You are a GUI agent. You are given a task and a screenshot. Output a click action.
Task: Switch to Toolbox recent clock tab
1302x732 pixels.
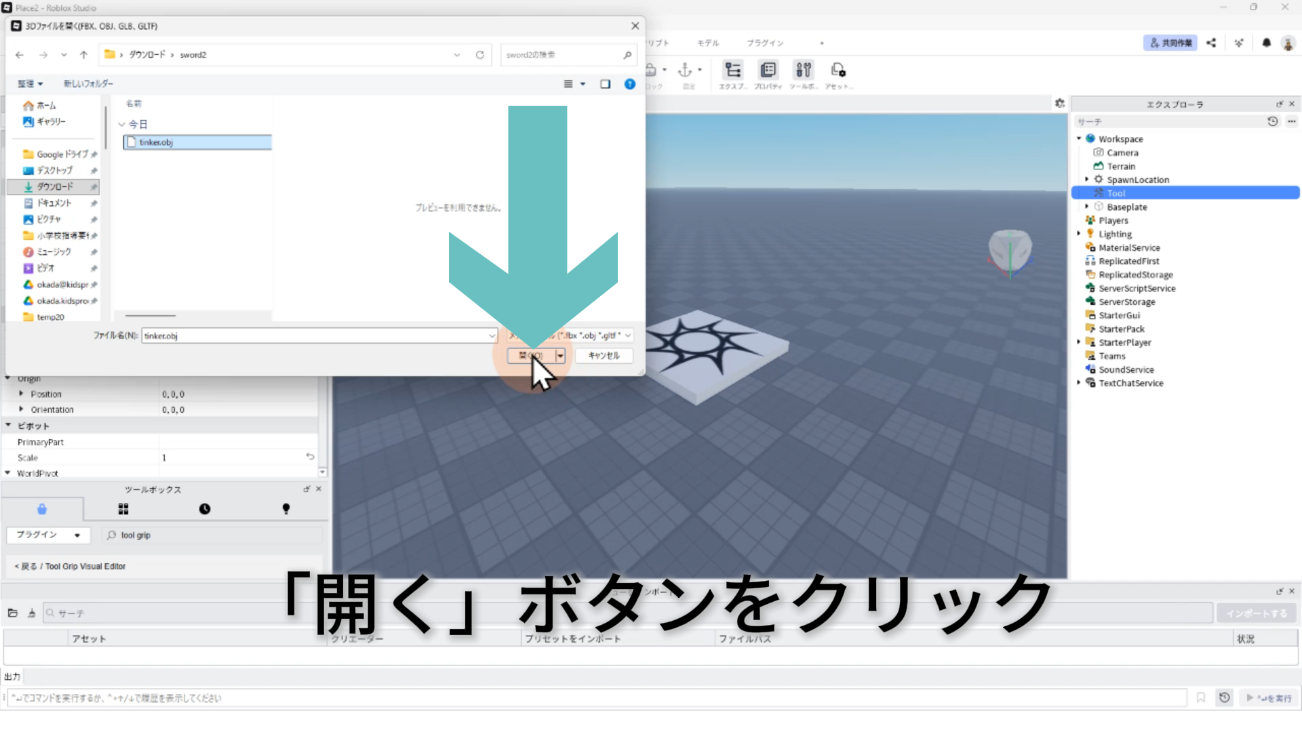click(205, 509)
